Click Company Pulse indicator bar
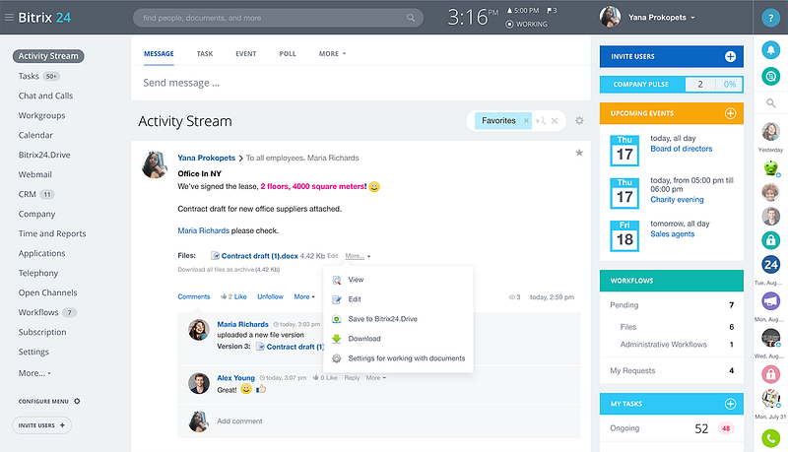Viewport: 788px width, 452px height. tap(672, 85)
